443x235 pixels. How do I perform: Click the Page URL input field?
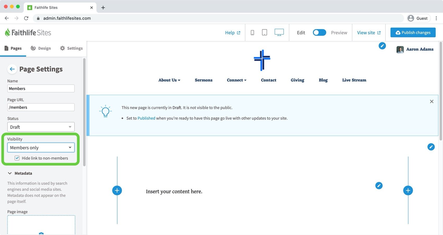point(41,107)
